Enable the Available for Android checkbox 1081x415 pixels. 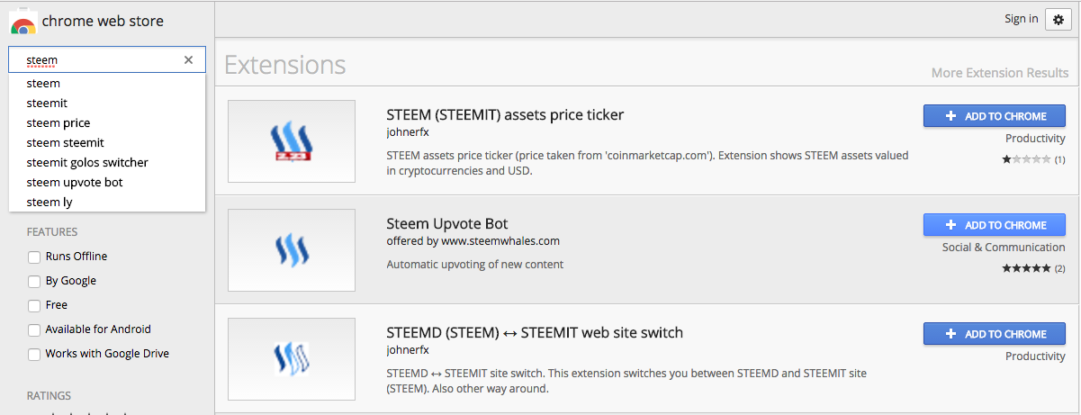34,329
